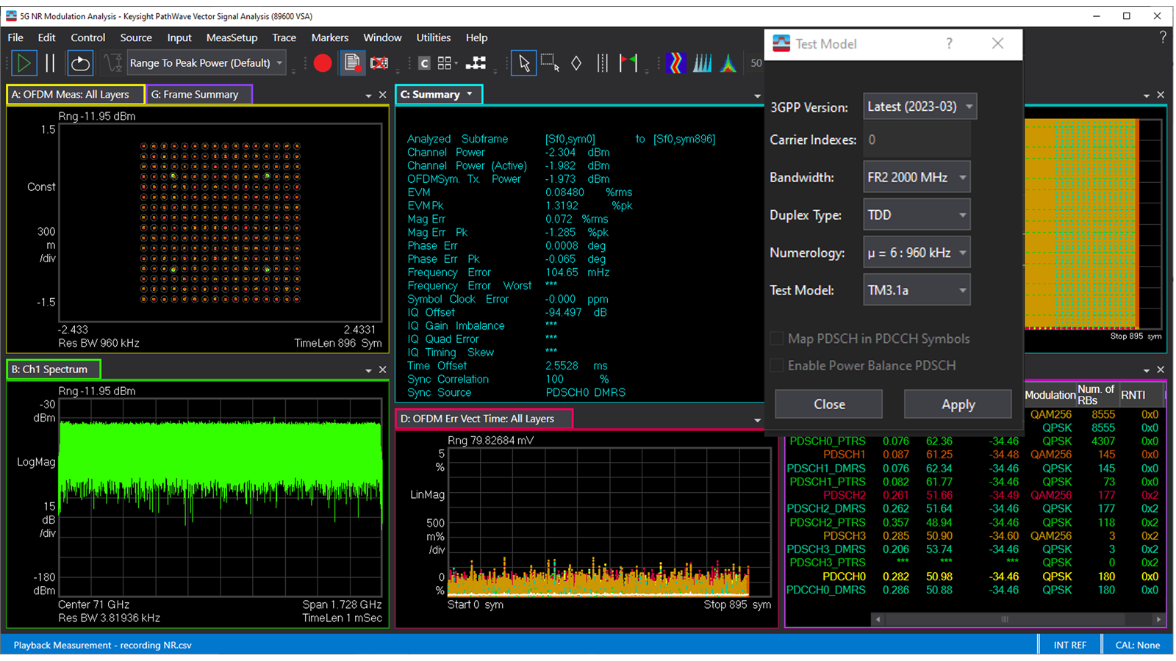Click the zoom selection rectangle icon
This screenshot has height=661, width=1176.
549,63
